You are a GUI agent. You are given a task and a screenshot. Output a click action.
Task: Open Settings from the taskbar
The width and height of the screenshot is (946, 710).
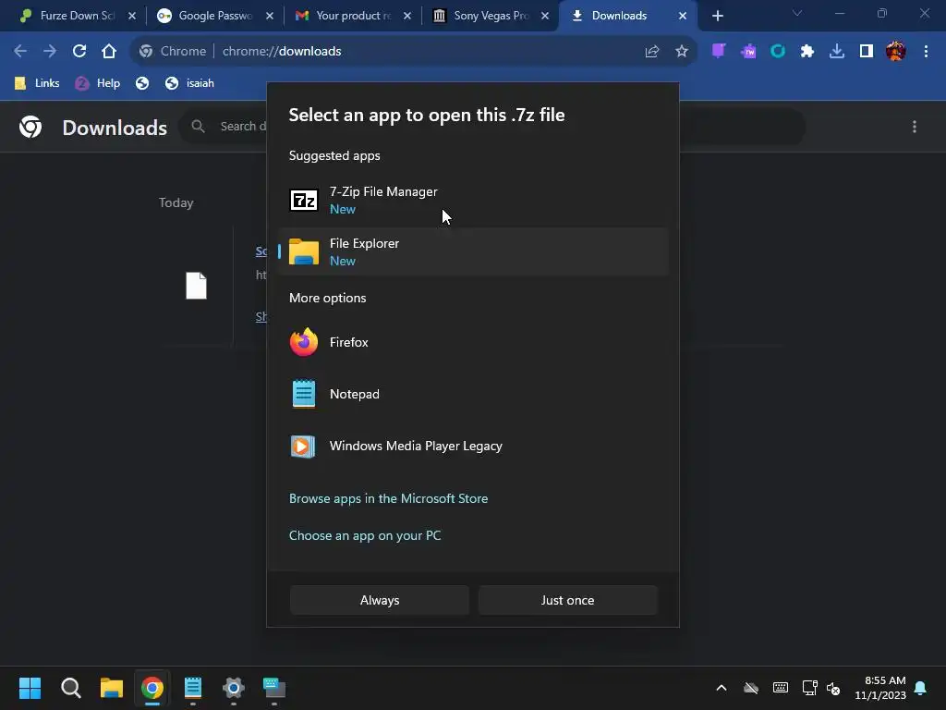point(234,688)
